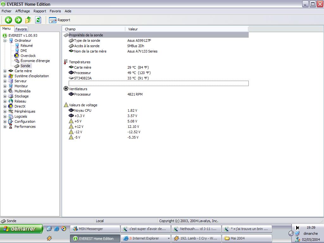Click the Sonde chip icon in tree

pyautogui.click(x=17, y=66)
